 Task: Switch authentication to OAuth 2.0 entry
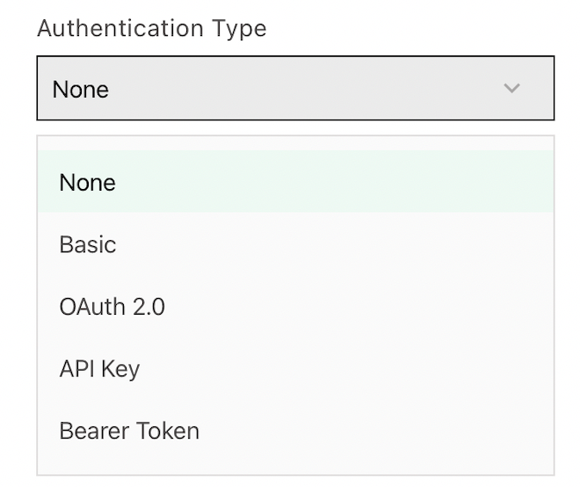pyautogui.click(x=295, y=307)
